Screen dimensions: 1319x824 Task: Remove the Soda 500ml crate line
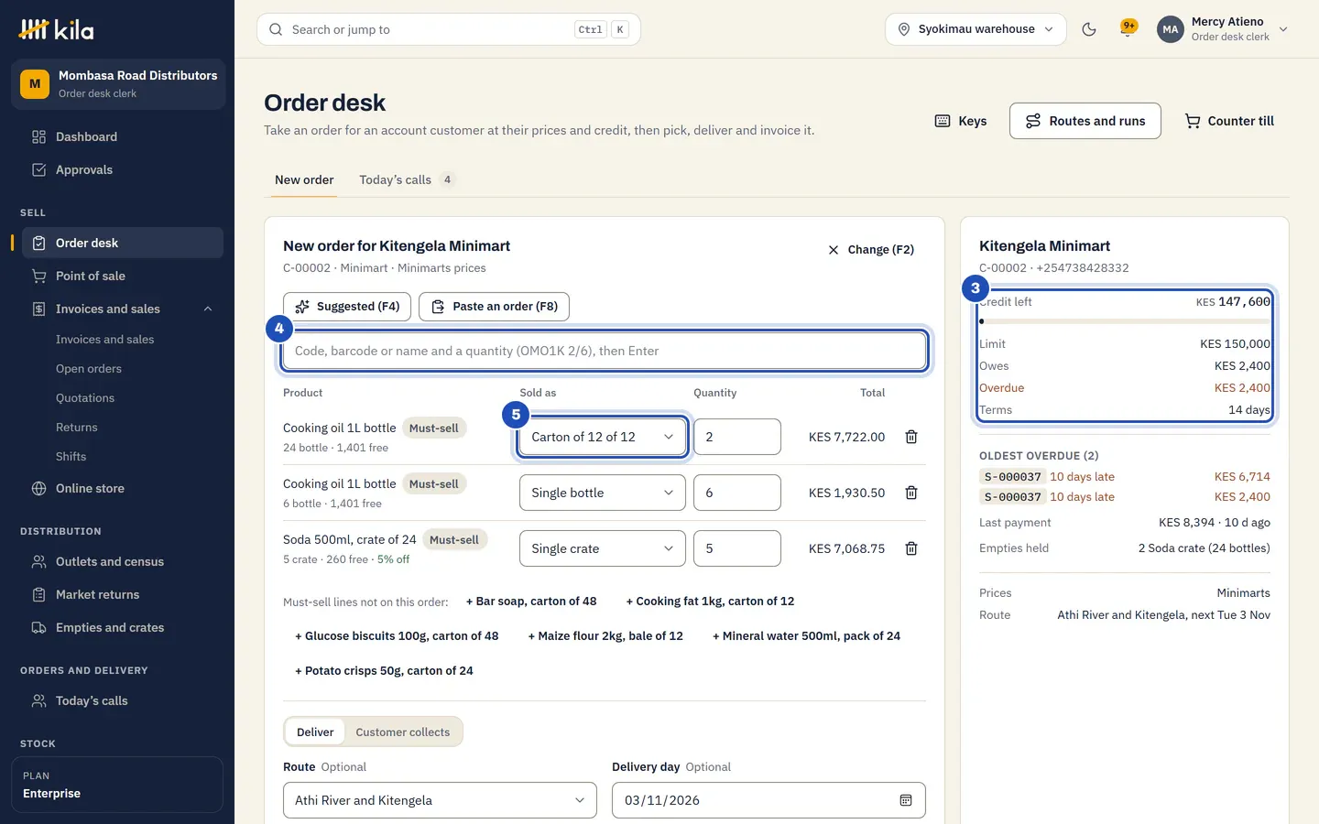911,548
